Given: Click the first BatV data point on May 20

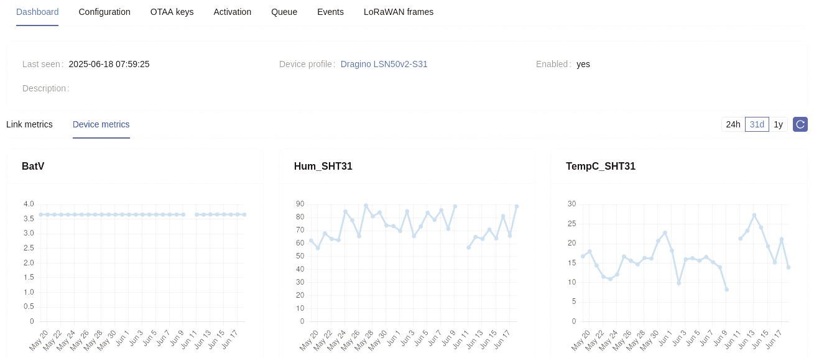Looking at the screenshot, I should (40, 214).
